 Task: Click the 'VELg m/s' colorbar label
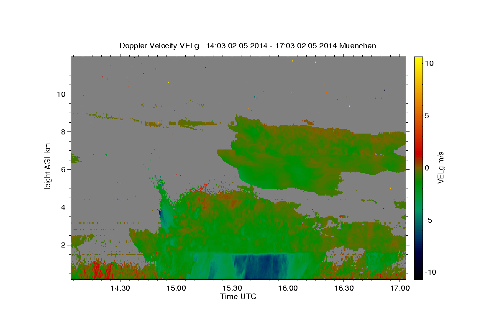441,167
